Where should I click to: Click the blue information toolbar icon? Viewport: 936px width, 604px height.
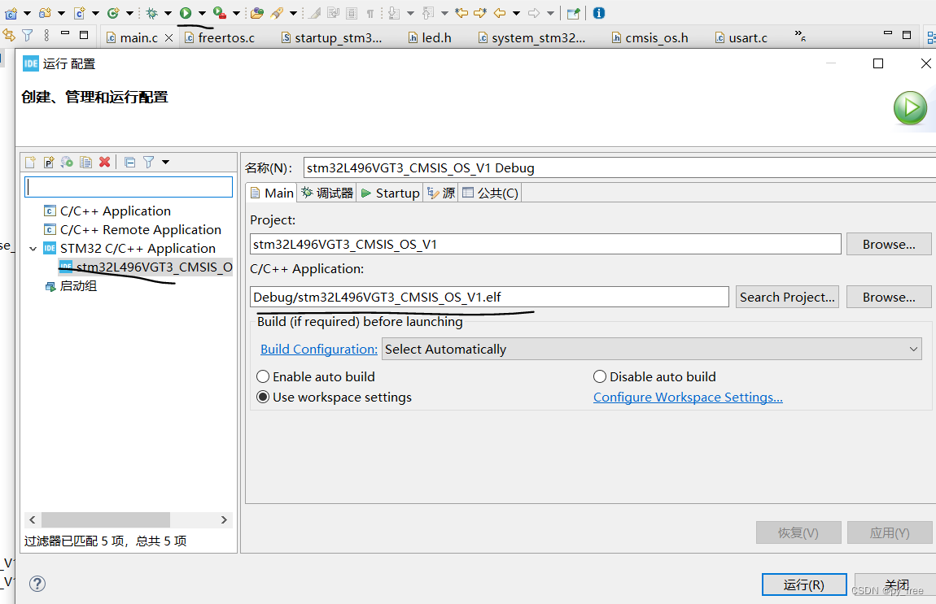pyautogui.click(x=599, y=13)
